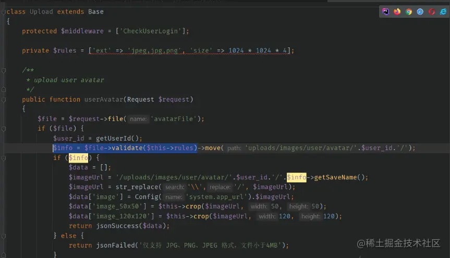Collapse the doc comment fold marker at /**

pyautogui.click(x=4, y=70)
